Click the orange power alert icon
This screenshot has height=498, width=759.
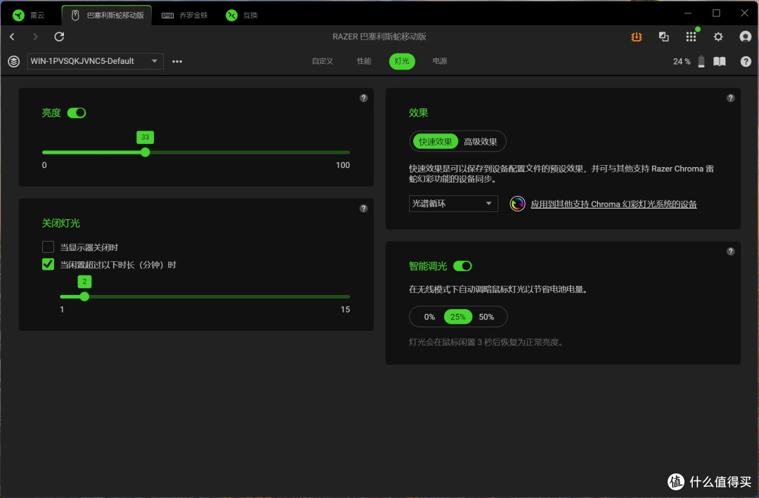pos(637,37)
